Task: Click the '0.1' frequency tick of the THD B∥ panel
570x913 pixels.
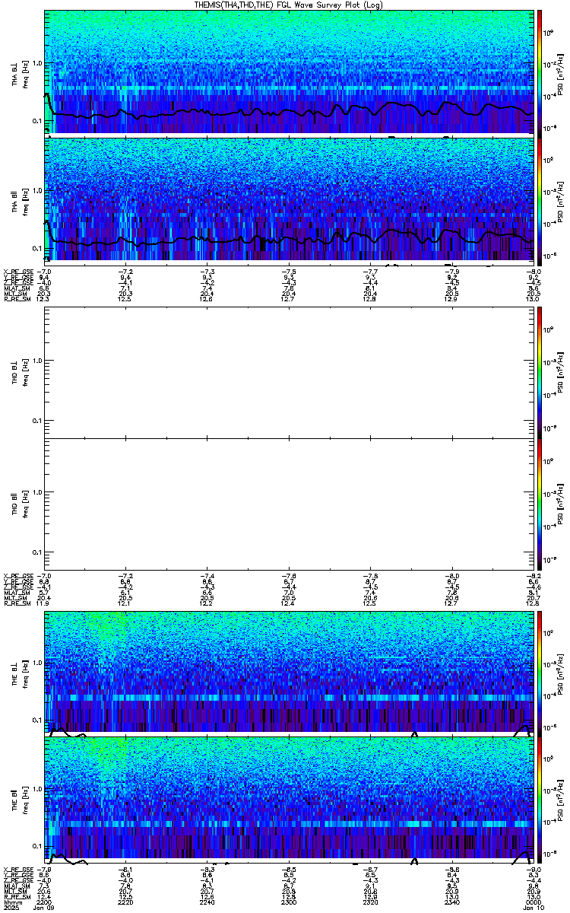Action: [x=37, y=552]
